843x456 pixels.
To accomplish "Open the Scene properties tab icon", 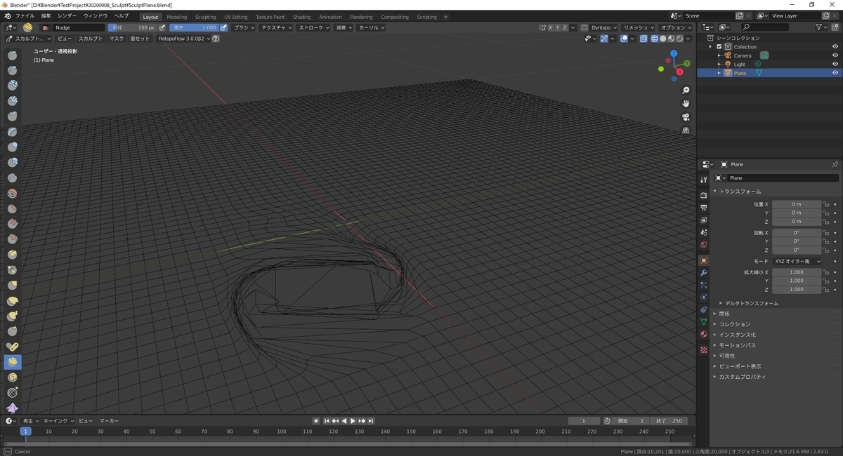I will [703, 232].
